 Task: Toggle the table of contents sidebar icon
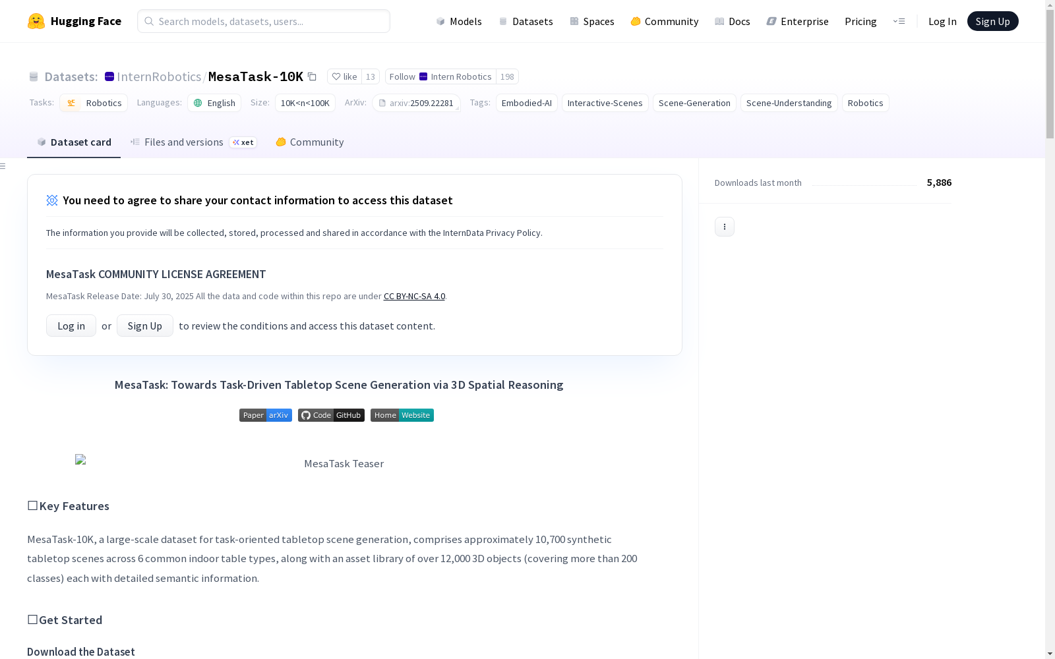[x=3, y=166]
